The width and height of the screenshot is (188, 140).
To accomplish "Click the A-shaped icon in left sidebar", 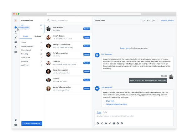I will tap(16, 47).
